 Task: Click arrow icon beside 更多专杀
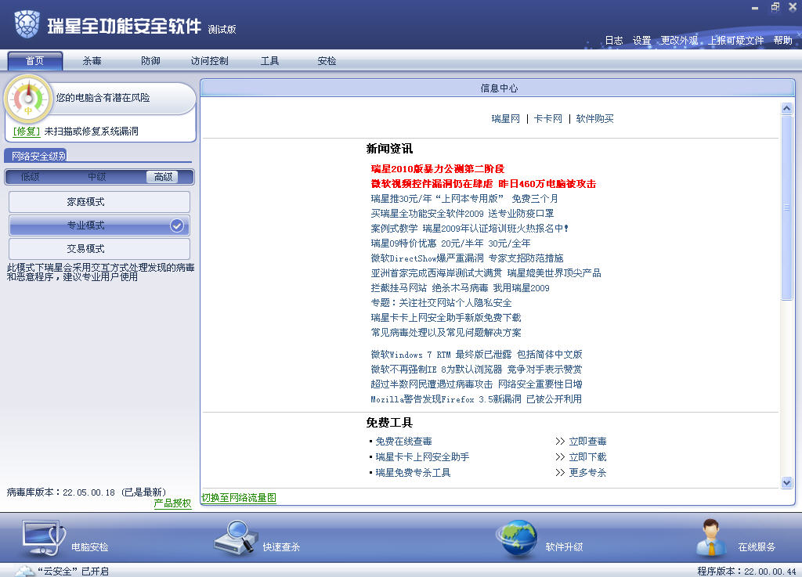tap(560, 473)
